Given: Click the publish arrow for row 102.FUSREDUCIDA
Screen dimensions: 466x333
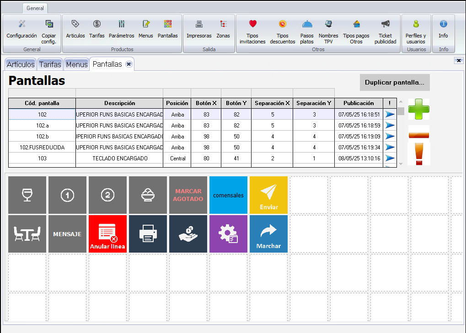Looking at the screenshot, I should click(390, 147).
